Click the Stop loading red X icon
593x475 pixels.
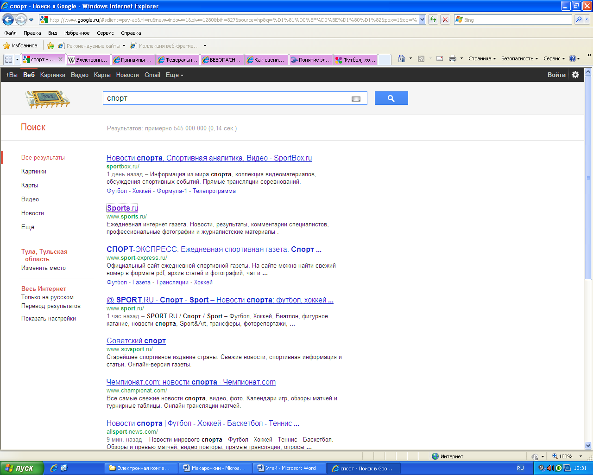pyautogui.click(x=445, y=19)
